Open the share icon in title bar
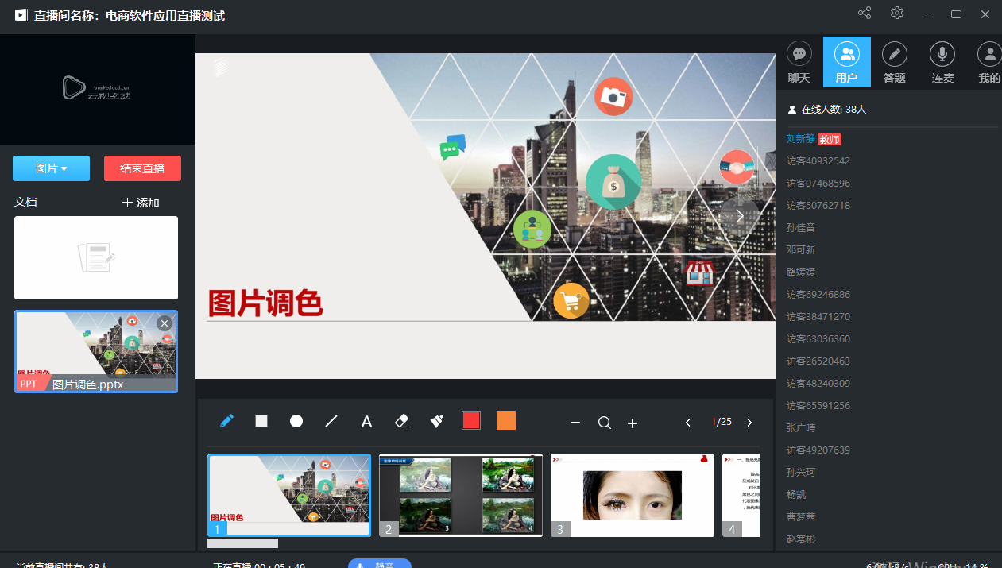 point(865,14)
